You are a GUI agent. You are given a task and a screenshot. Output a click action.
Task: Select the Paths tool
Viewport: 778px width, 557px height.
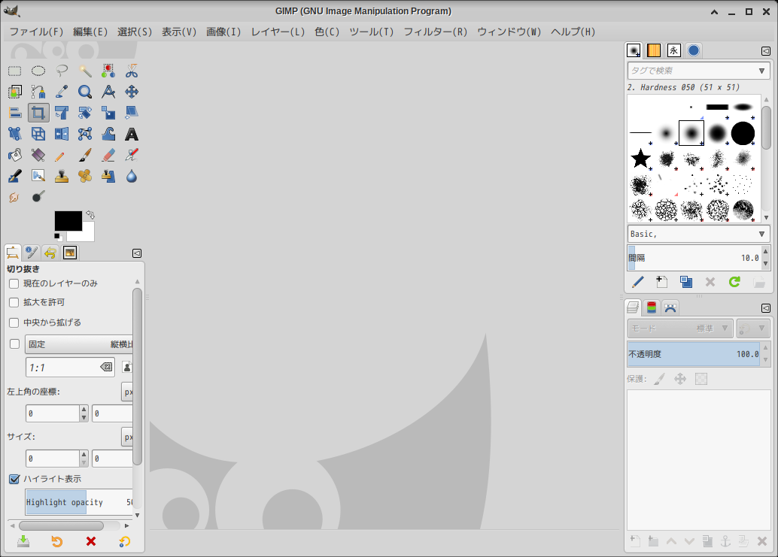(38, 92)
